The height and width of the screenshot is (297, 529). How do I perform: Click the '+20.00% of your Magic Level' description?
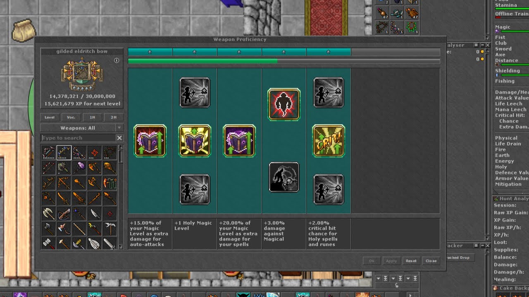pos(238,233)
